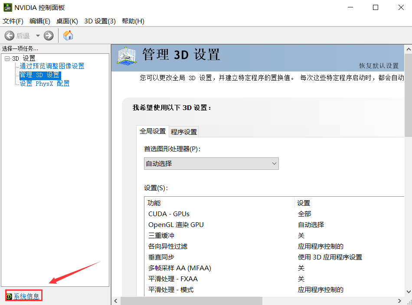Select 设置 PhysX 配置 in tree

(45, 84)
